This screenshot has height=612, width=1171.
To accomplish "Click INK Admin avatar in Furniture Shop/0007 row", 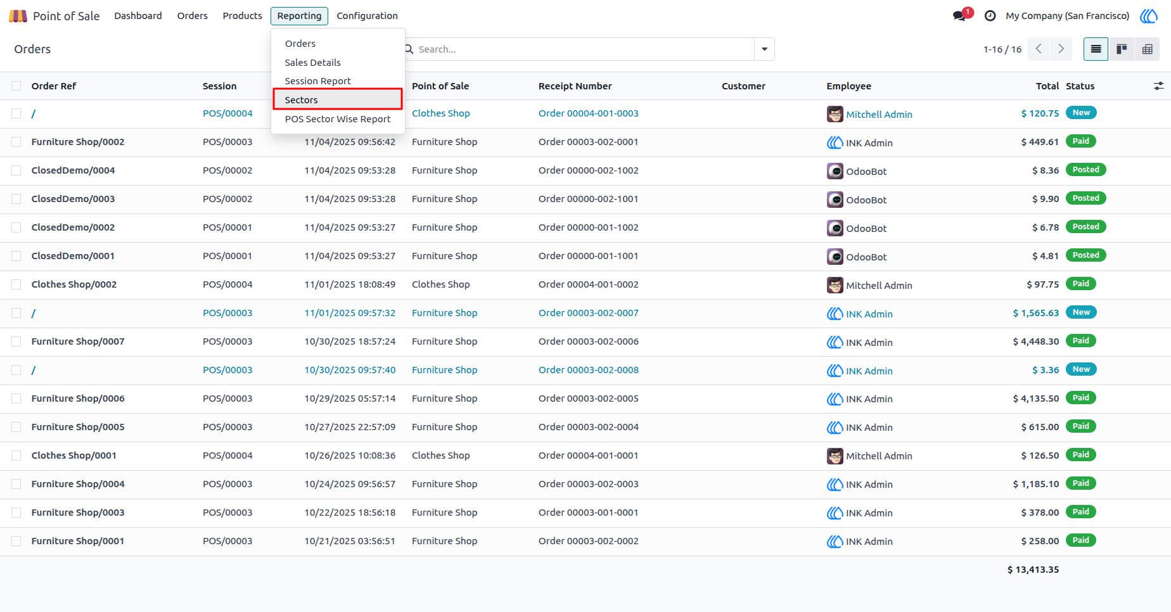I will (835, 342).
